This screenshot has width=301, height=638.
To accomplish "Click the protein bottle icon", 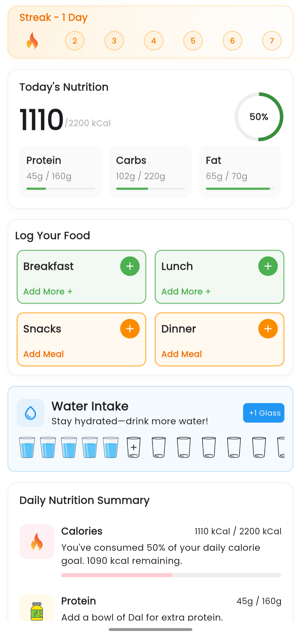I will [x=37, y=611].
